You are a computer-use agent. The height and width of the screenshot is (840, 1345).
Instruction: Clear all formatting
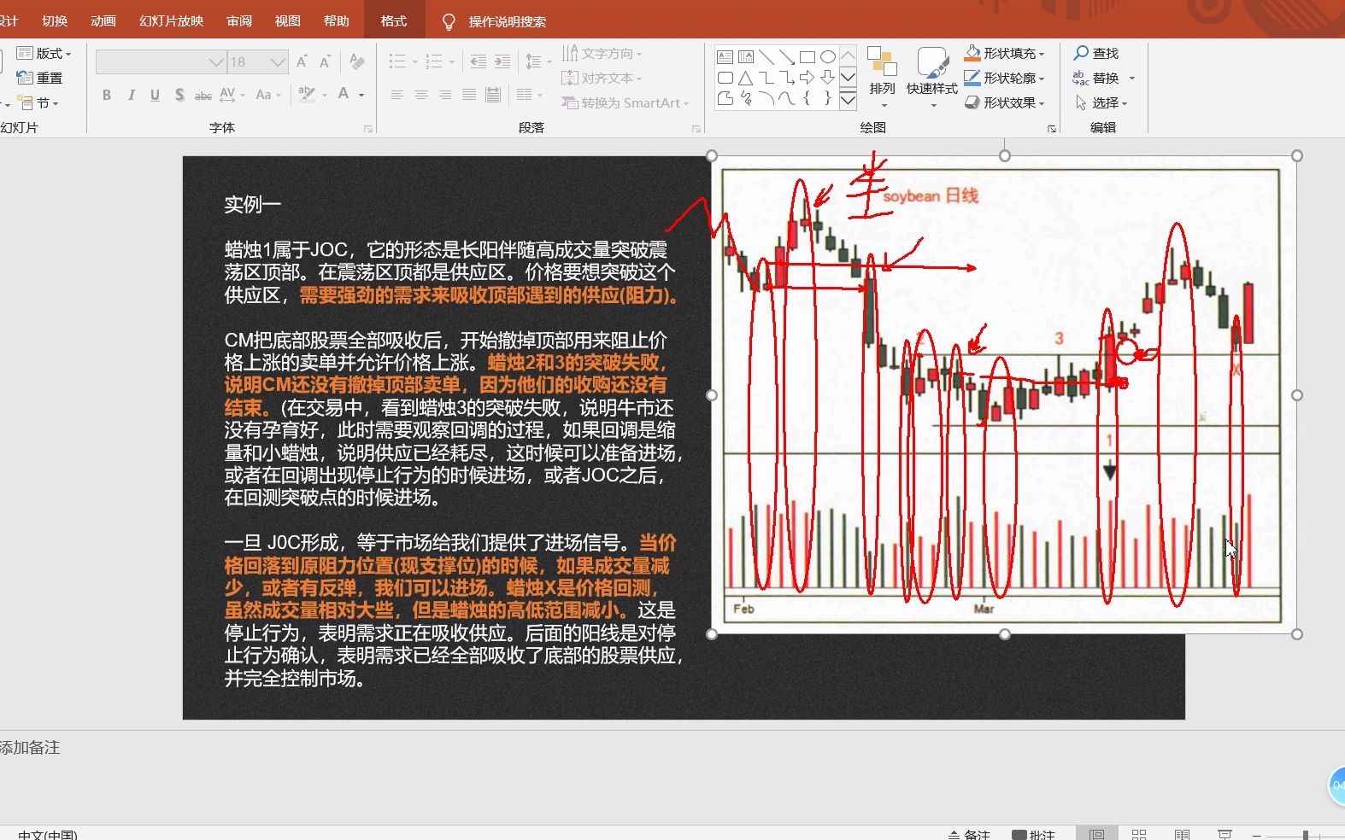(357, 61)
